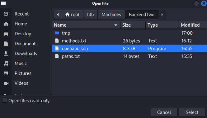The height and width of the screenshot is (118, 207).
Task: Click the Desktop icon in sidebar
Action: [x=6, y=34]
